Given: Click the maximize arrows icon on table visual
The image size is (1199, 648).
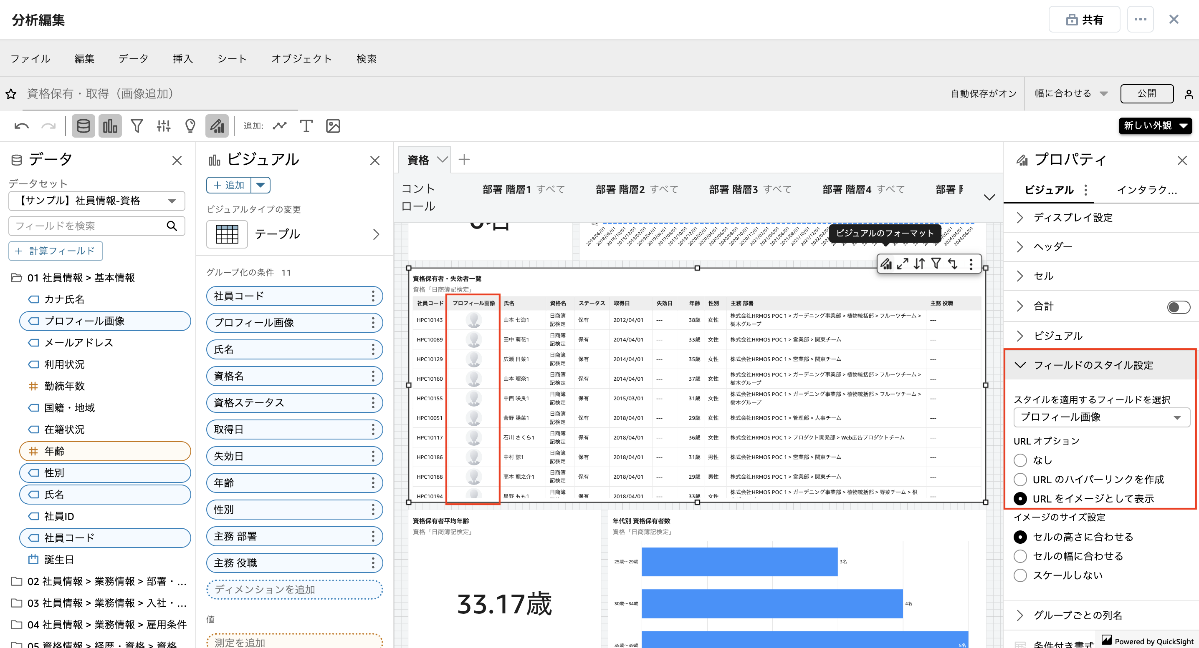Looking at the screenshot, I should click(902, 264).
